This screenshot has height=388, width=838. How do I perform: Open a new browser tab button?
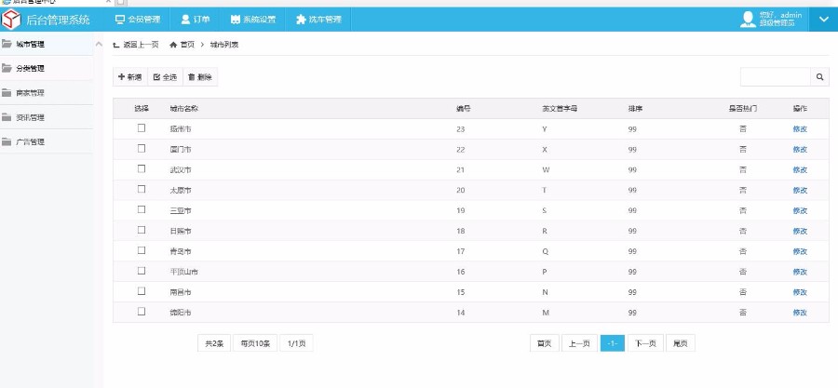(x=120, y=3)
